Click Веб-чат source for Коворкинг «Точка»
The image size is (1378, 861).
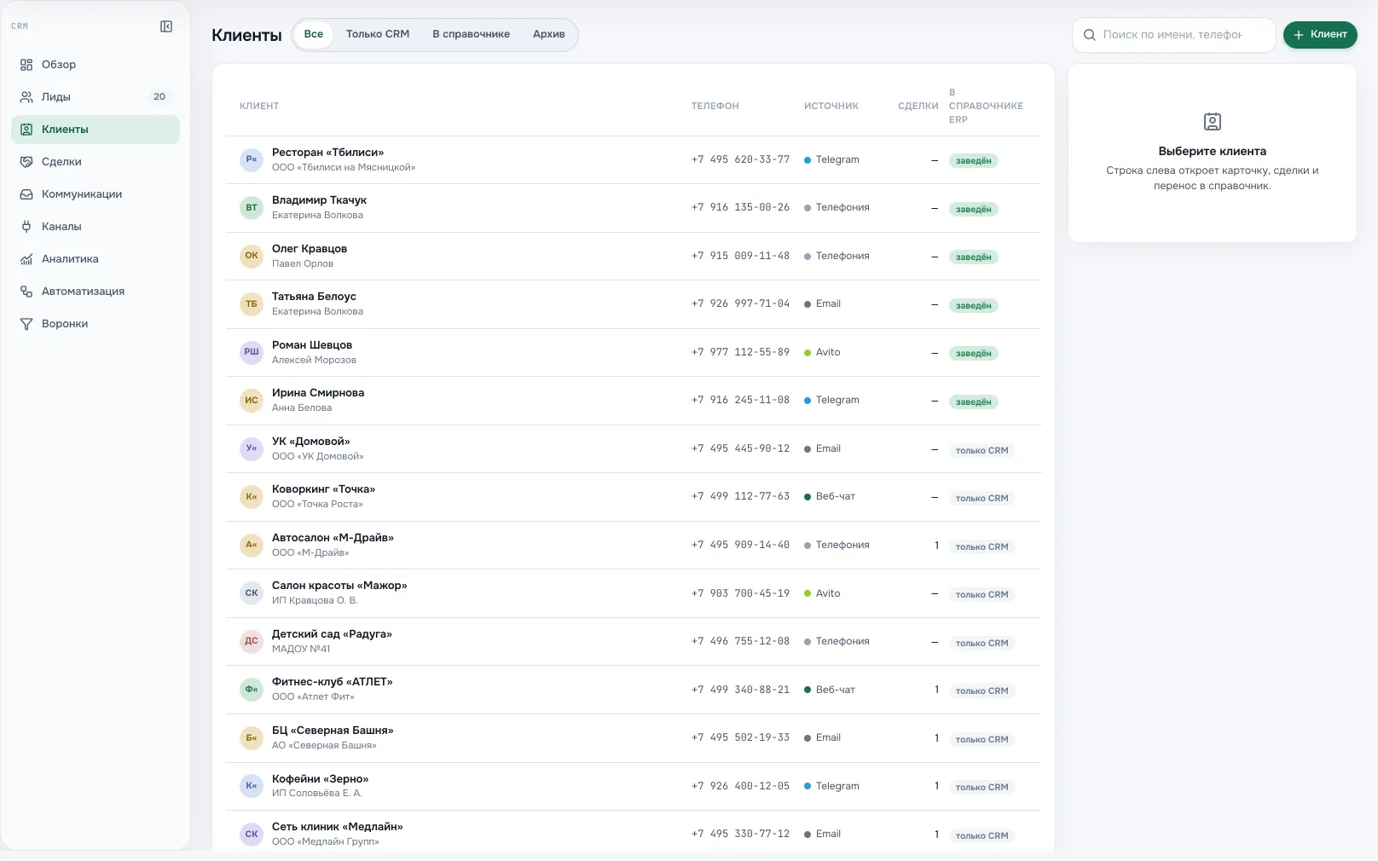tap(830, 497)
